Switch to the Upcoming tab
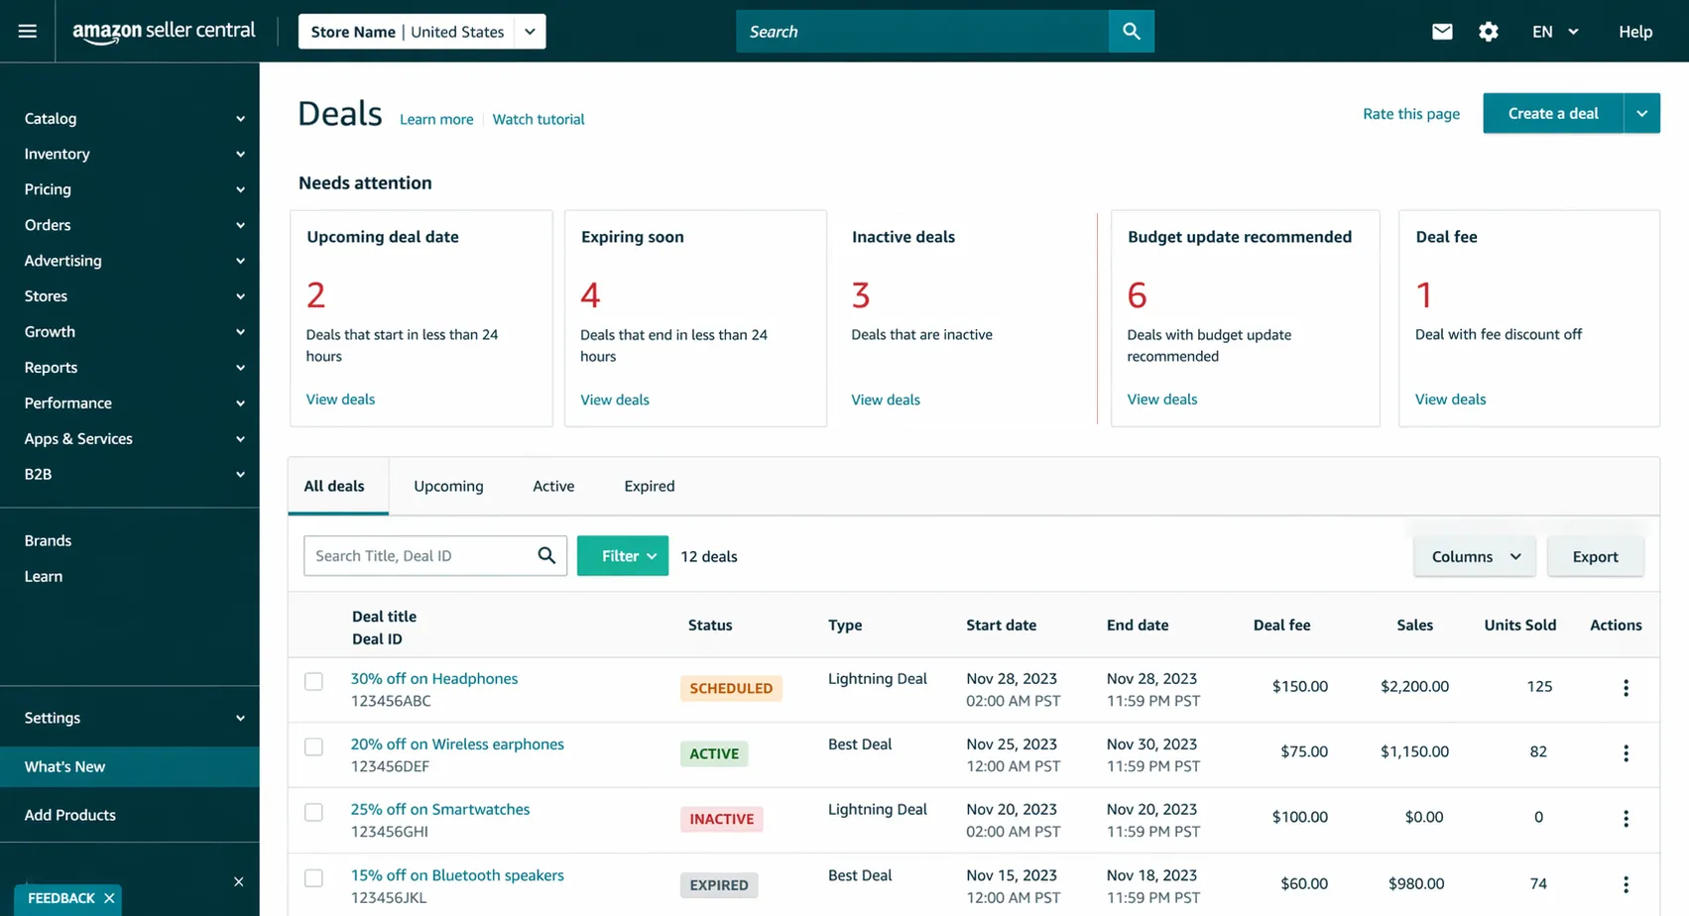This screenshot has width=1689, height=916. pyautogui.click(x=448, y=486)
